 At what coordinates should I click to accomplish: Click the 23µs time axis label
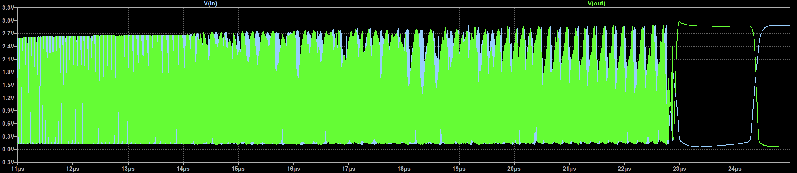coord(679,169)
